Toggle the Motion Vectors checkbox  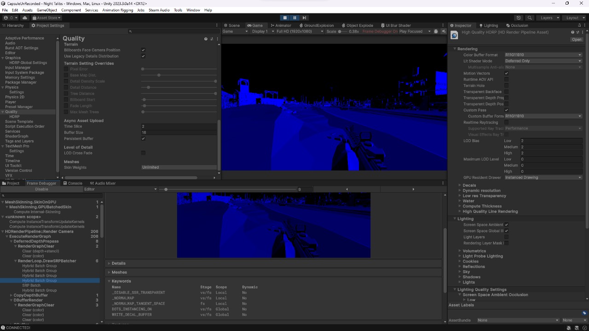click(x=506, y=74)
